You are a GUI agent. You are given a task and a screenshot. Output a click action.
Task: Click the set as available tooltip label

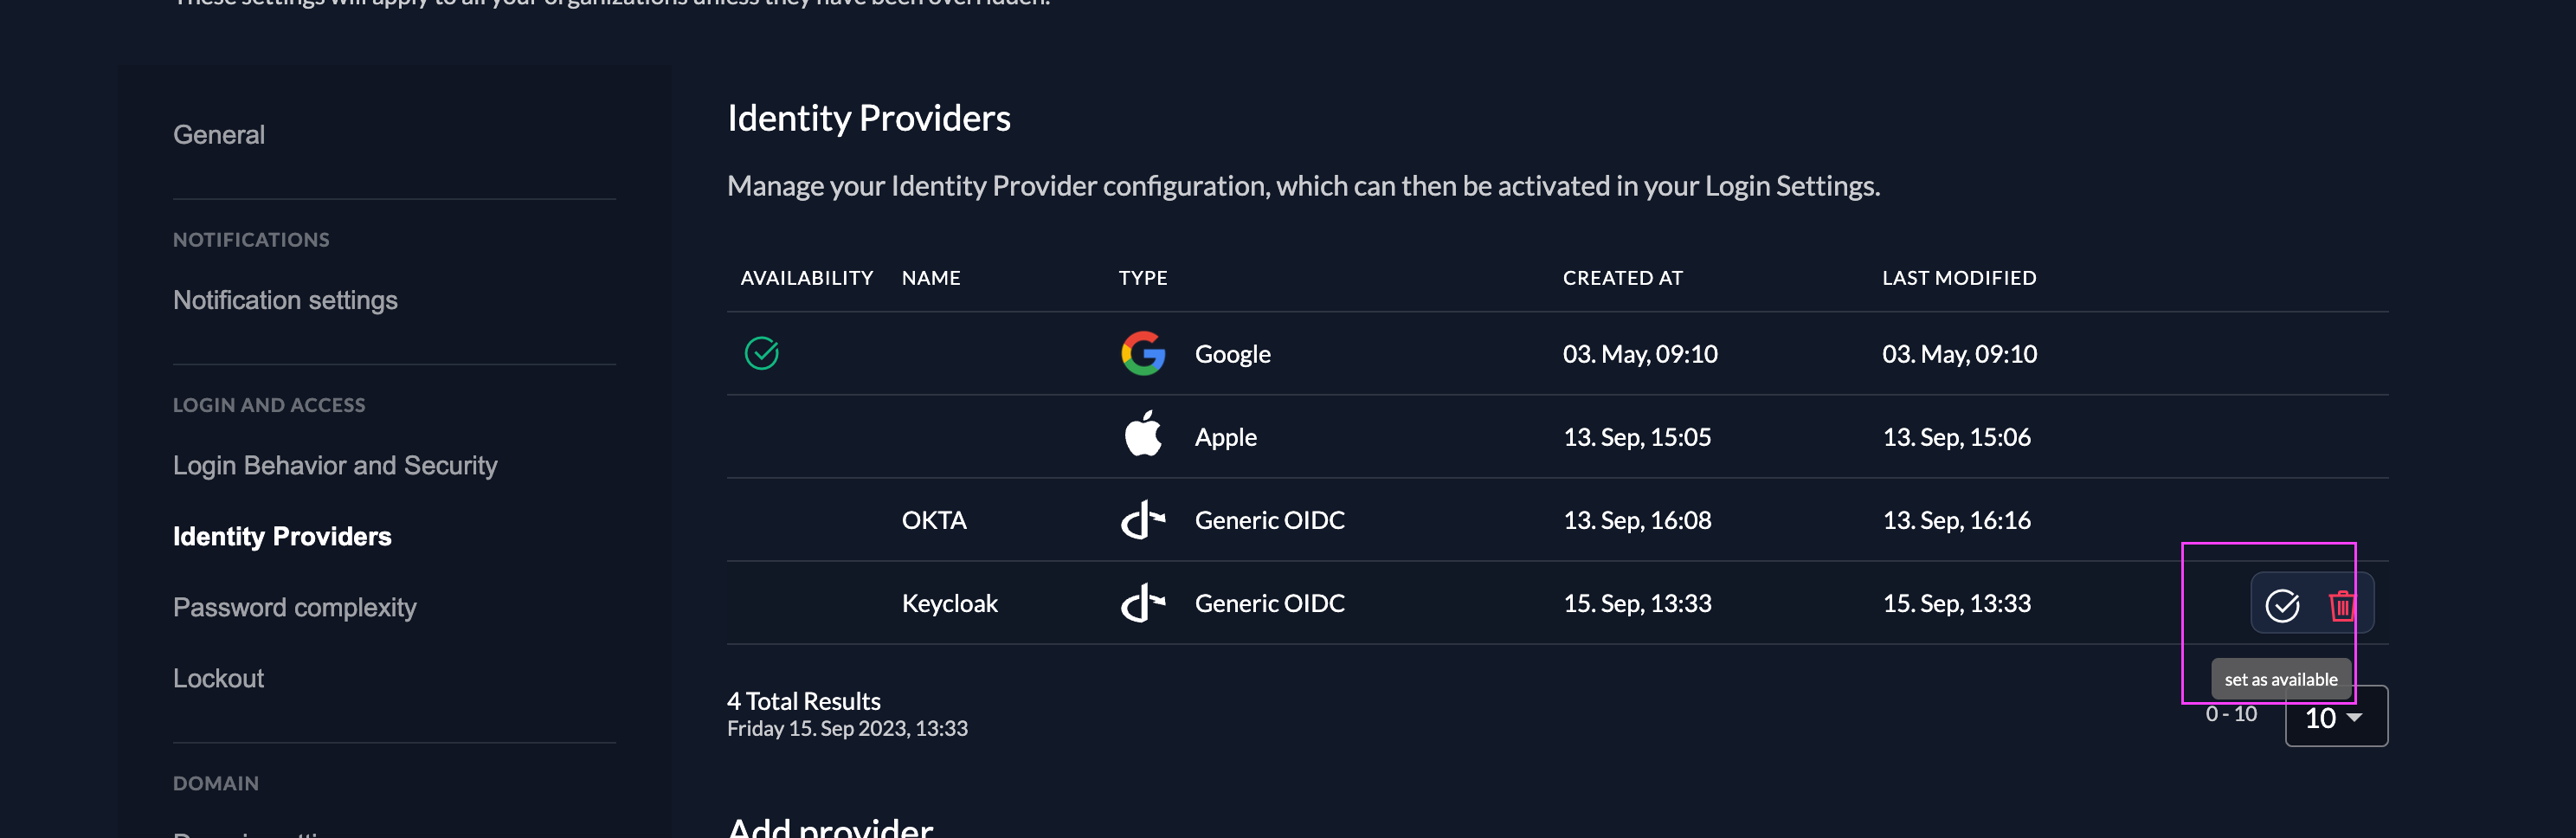[2280, 678]
